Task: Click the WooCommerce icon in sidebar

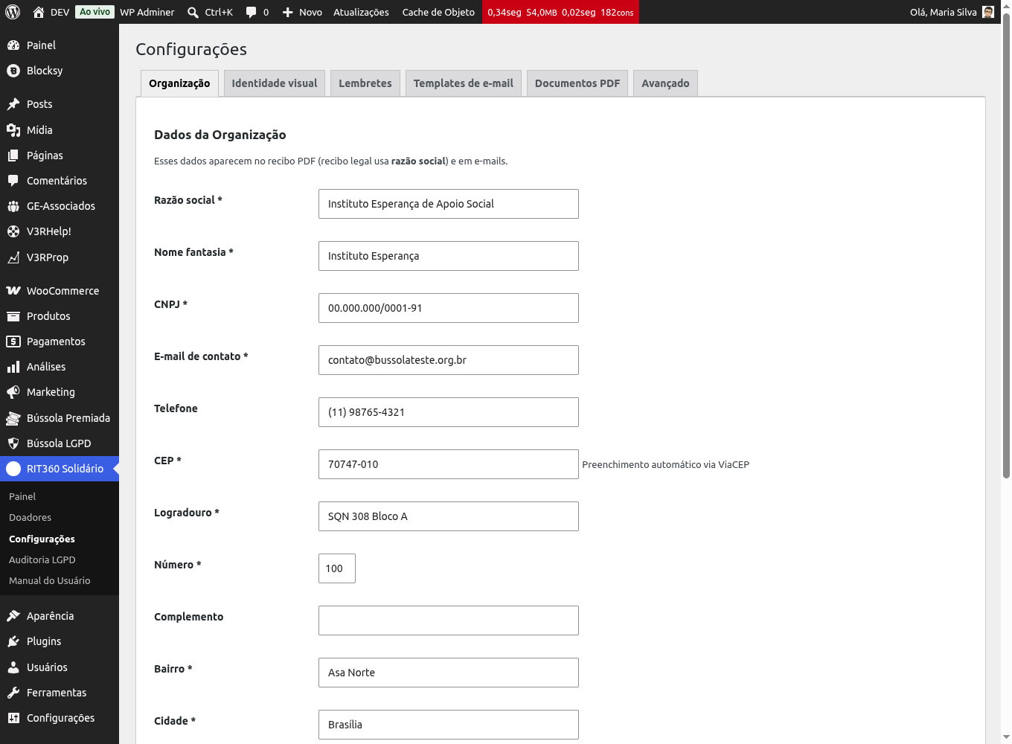Action: tap(13, 291)
